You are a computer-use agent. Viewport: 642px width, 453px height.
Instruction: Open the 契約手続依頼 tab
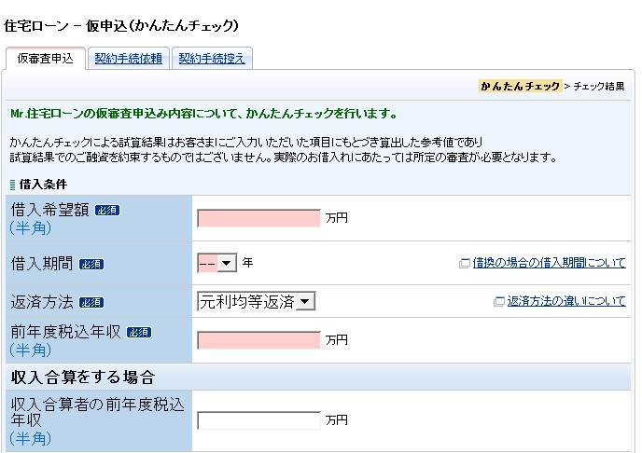click(x=128, y=59)
